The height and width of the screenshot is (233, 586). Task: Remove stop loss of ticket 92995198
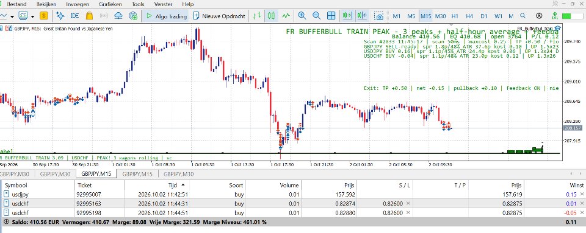coord(408,213)
